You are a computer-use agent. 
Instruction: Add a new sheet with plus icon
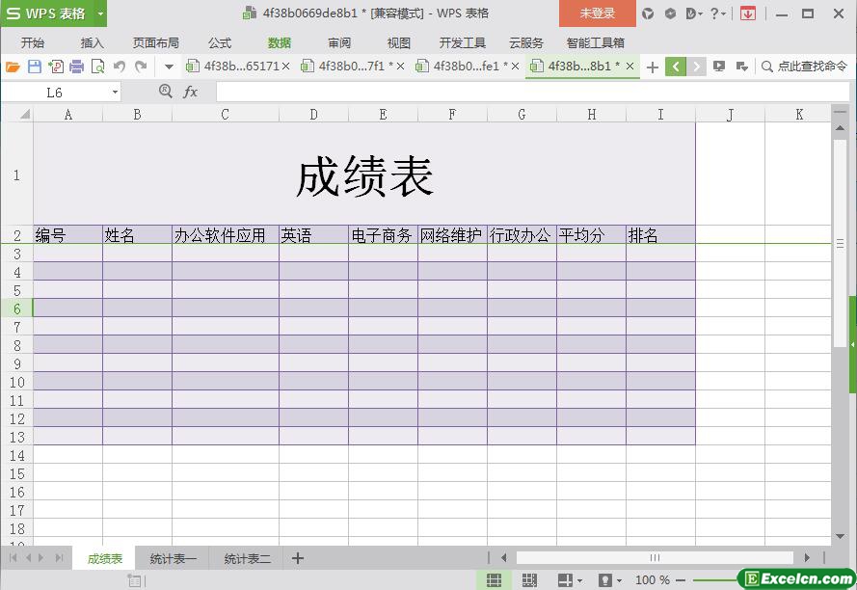tap(298, 558)
